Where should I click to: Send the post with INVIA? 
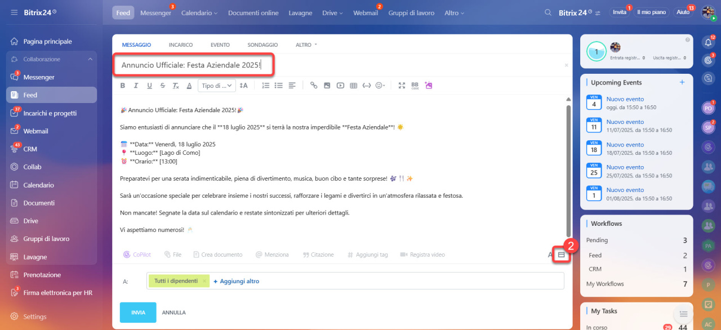[138, 313]
